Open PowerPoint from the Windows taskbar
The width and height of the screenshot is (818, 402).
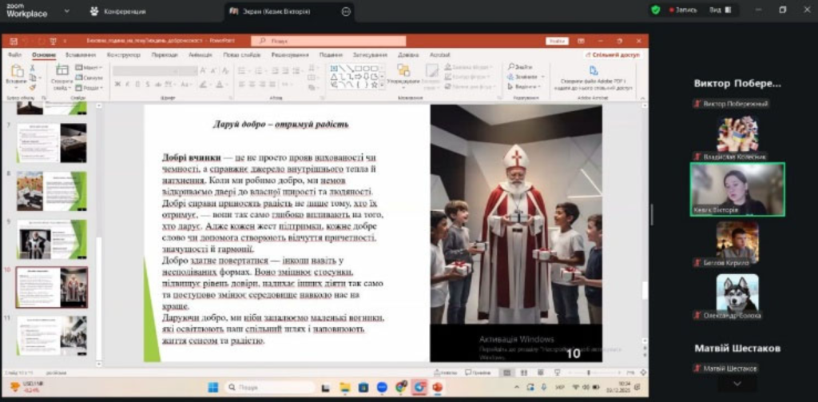(437, 388)
